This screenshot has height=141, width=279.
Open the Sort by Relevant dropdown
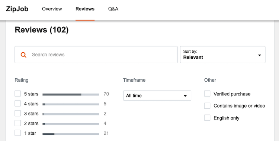(x=222, y=55)
